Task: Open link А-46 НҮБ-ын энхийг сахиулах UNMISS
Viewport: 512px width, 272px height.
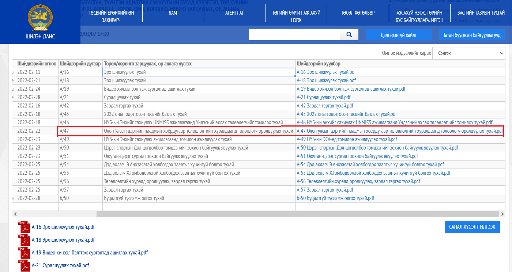Action: pos(394,122)
